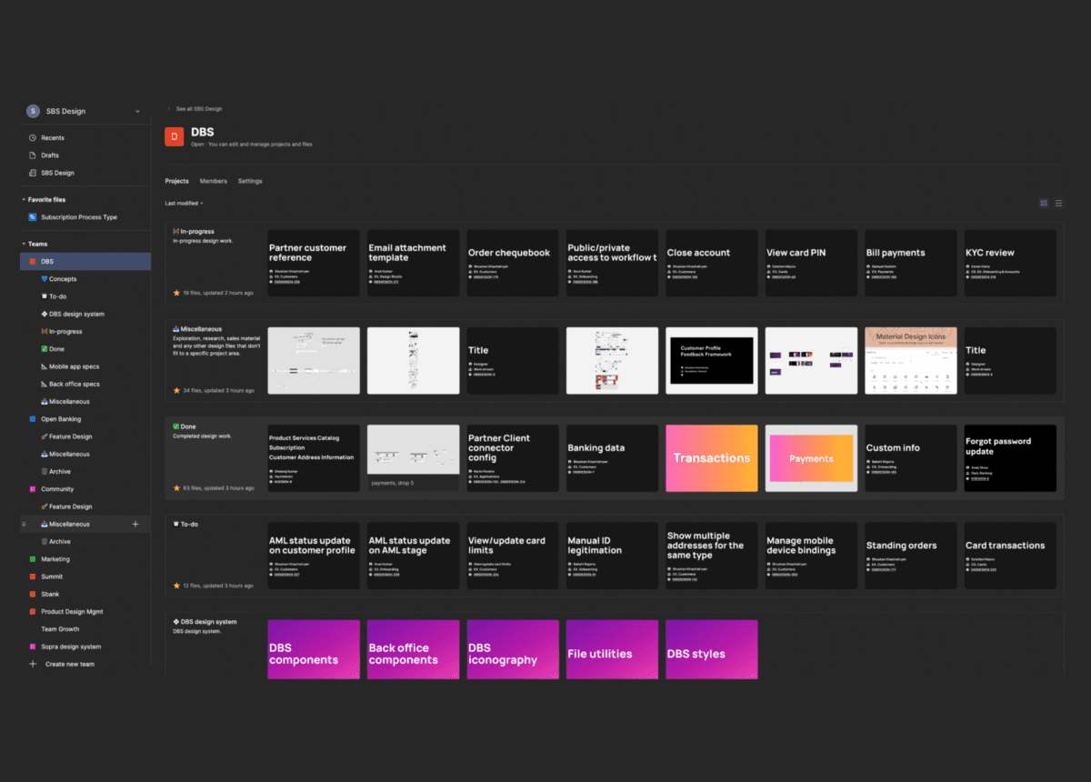Open the Order chequebook file

click(513, 263)
